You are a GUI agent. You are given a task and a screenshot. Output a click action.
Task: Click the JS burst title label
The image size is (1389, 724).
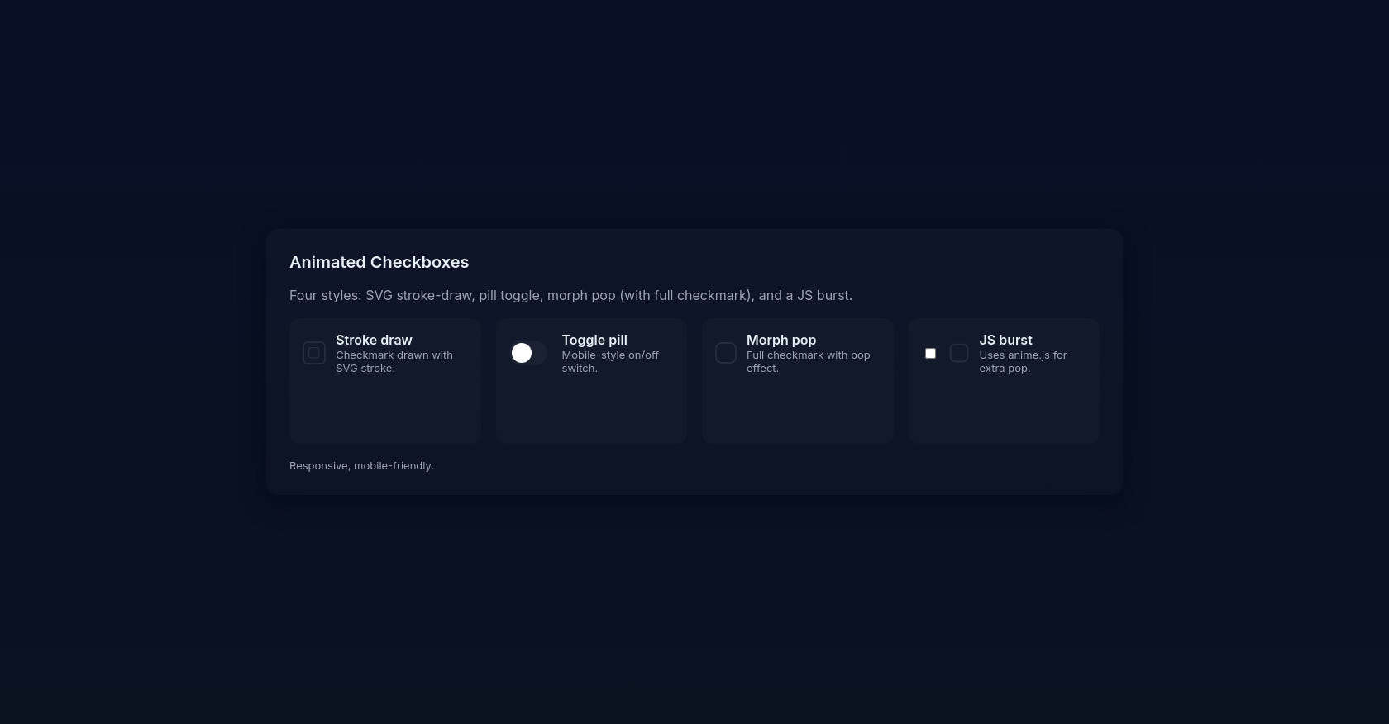pyautogui.click(x=1005, y=340)
